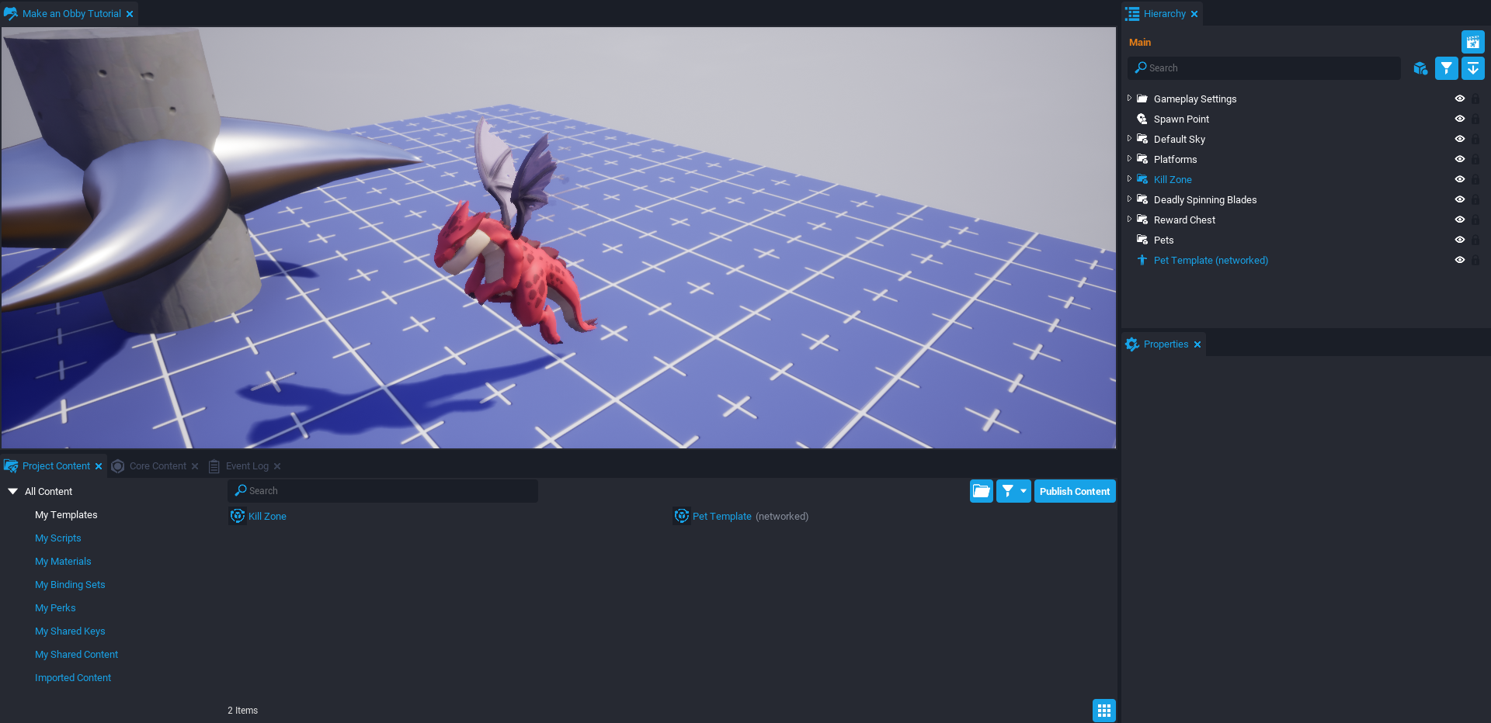Switch to grid view in Project Content
The width and height of the screenshot is (1491, 723).
click(1103, 710)
